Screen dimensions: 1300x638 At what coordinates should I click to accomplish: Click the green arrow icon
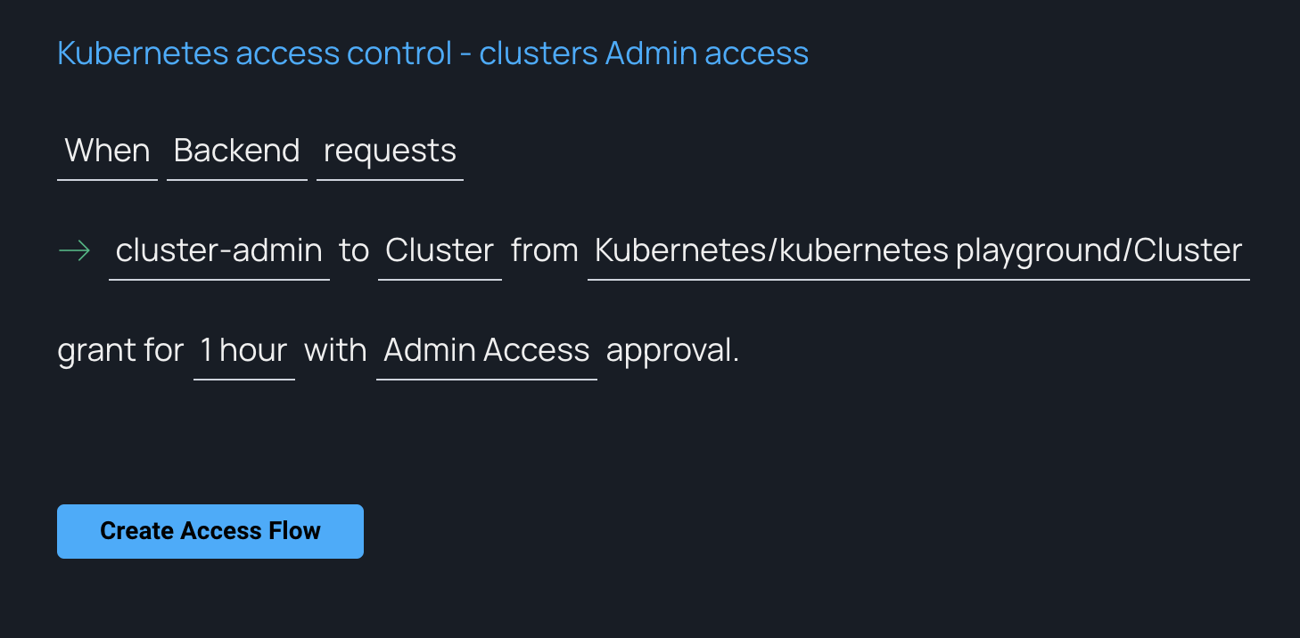(74, 252)
